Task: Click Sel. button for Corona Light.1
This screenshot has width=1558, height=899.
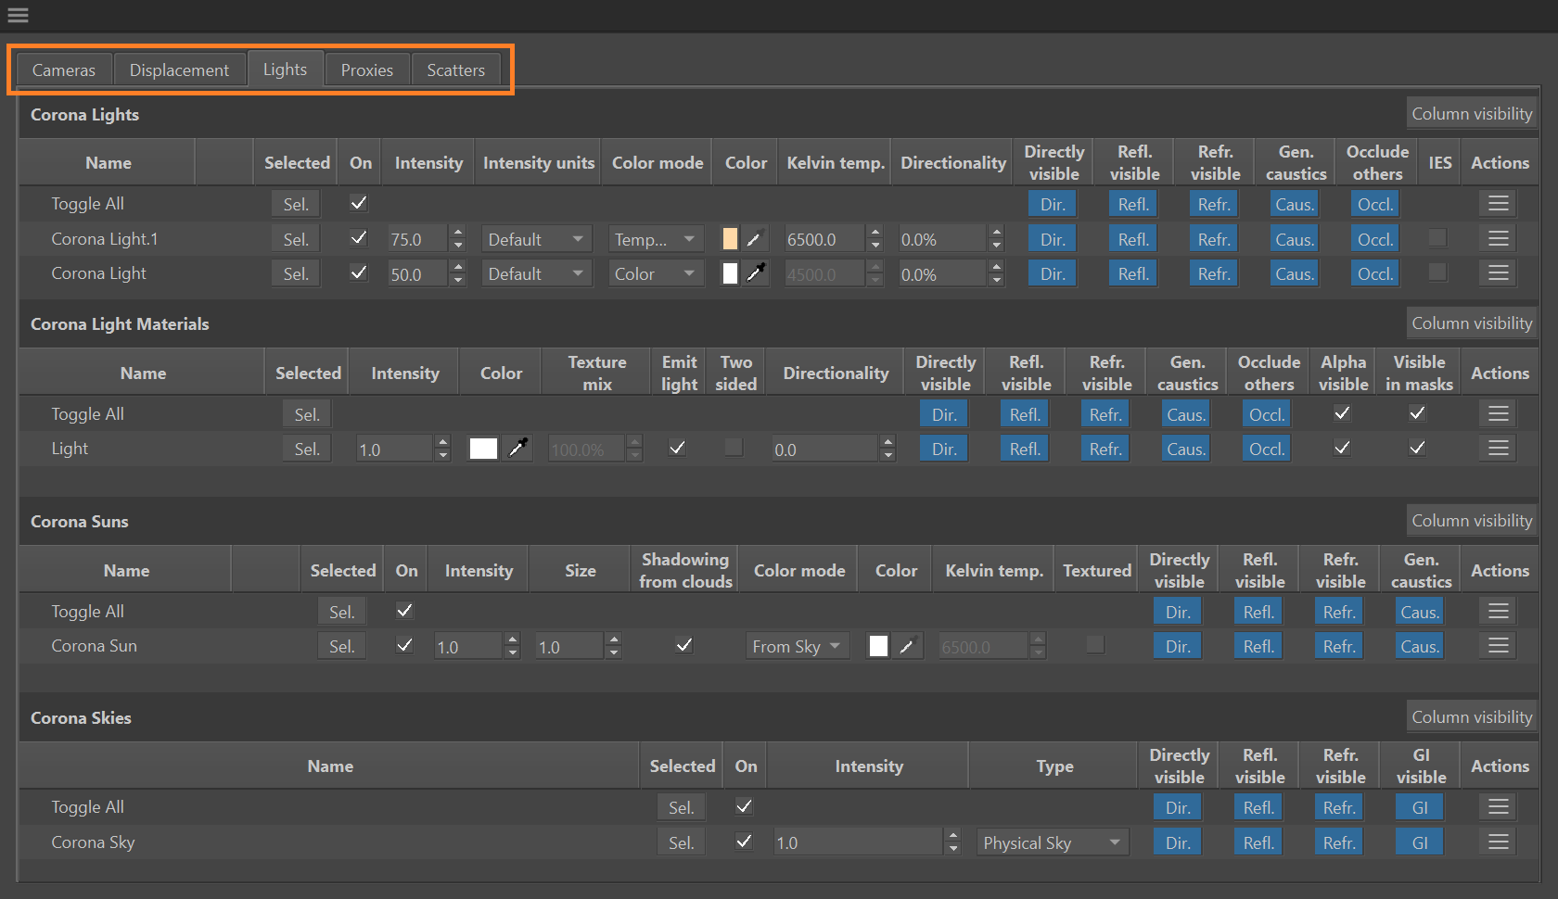Action: pos(296,239)
